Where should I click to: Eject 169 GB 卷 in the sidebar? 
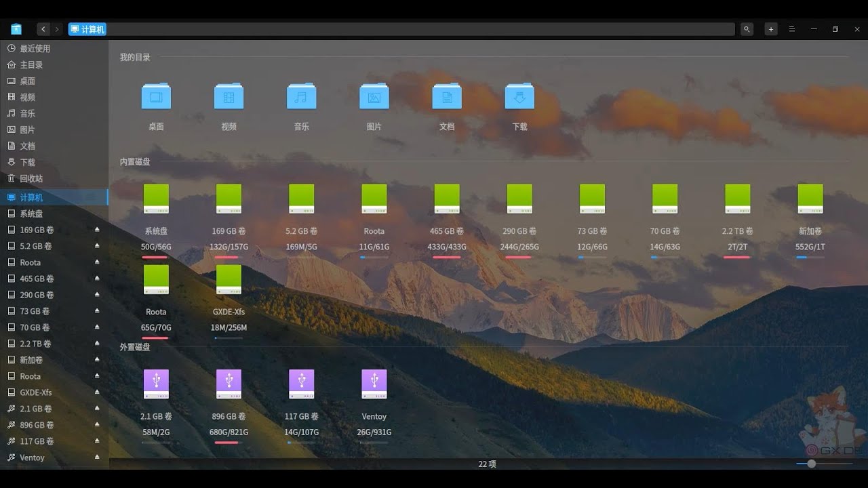97,230
